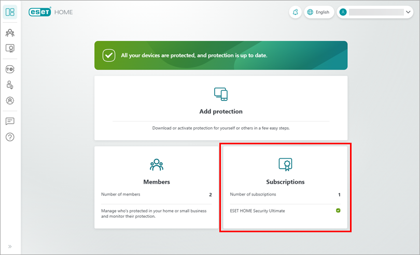Click 'Download or activate protection' description text
Screen dimensions: 420x255
pos(221,128)
